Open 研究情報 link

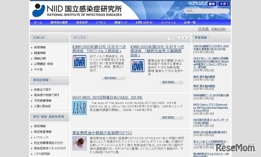(x=40, y=126)
